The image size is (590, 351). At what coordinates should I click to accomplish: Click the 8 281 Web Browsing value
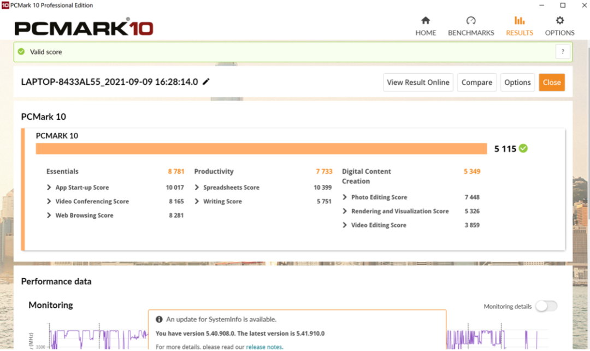click(x=176, y=215)
